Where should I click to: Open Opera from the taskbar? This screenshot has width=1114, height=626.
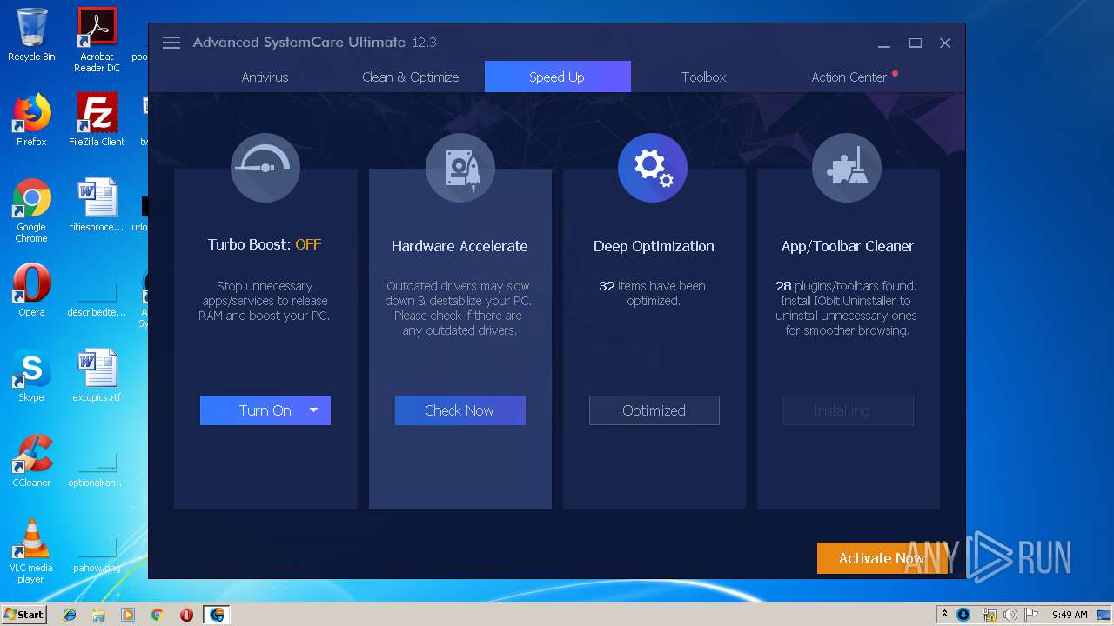coord(186,615)
